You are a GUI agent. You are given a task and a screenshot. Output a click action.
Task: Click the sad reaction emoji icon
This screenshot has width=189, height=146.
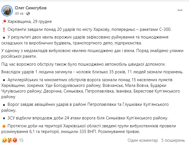click(x=4, y=140)
